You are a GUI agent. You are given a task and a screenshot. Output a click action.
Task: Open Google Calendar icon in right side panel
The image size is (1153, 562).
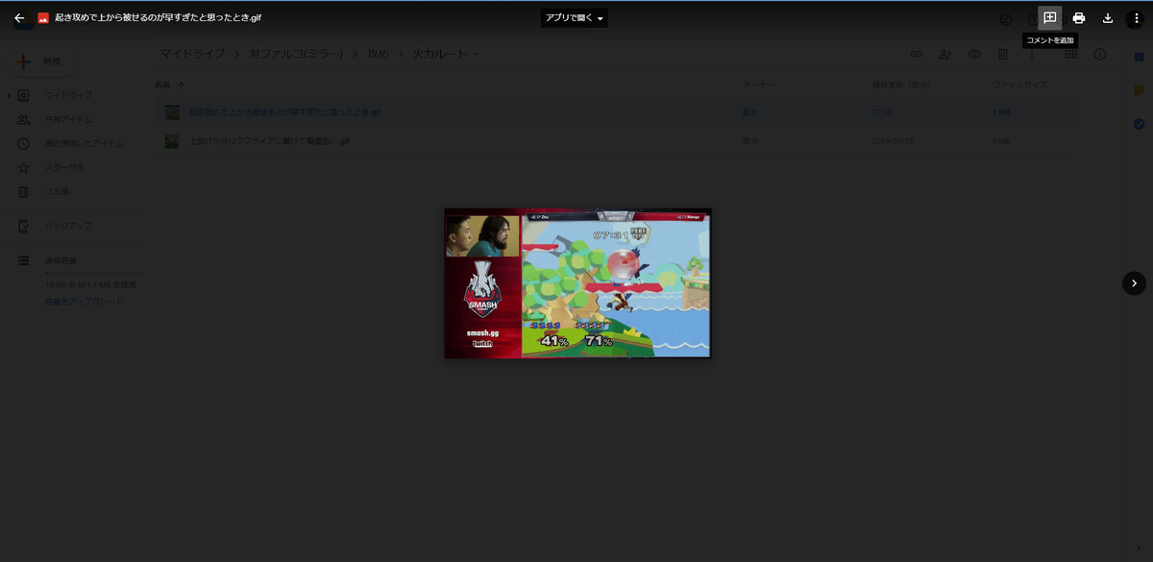pos(1139,57)
